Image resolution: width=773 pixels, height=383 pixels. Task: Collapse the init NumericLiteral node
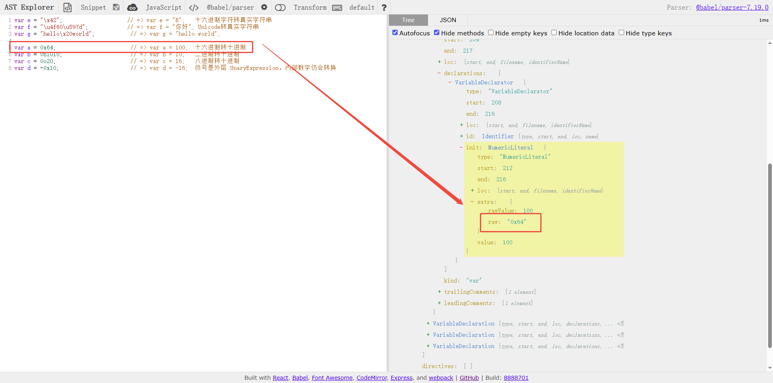[x=461, y=147]
